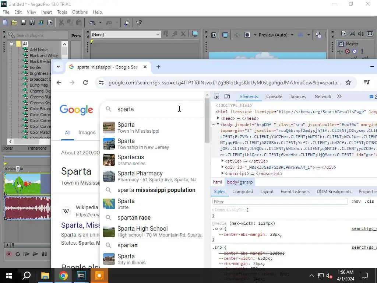Open Vegas File menu
This screenshot has height=283, width=377.
tap(6, 12)
